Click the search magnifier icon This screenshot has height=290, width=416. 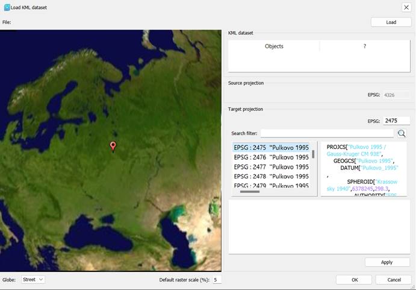(402, 133)
